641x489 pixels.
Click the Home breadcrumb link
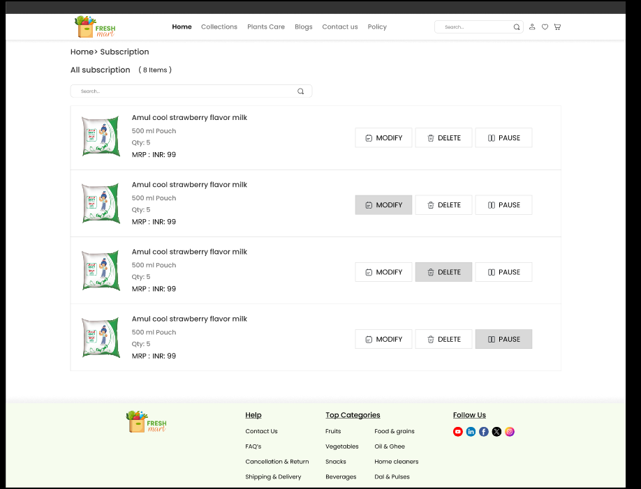[x=82, y=52]
